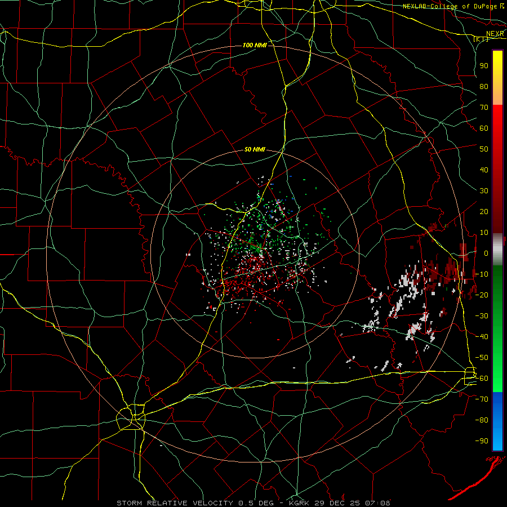Click the -90 scale value
This screenshot has height=507, width=507.
coord(482,441)
